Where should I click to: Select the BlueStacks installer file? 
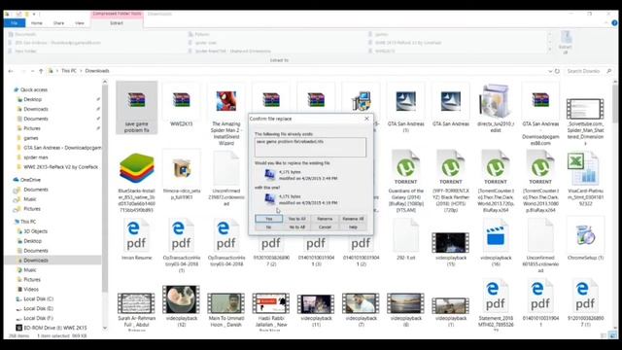point(136,184)
